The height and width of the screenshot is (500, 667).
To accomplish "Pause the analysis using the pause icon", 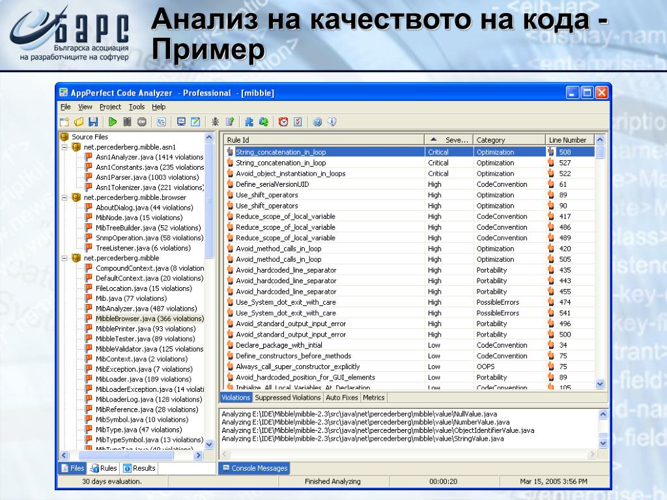I will coord(127,122).
